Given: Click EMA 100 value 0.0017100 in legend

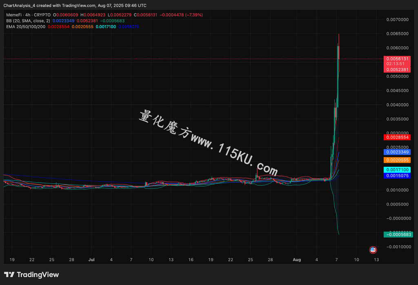Looking at the screenshot, I should (x=106, y=27).
